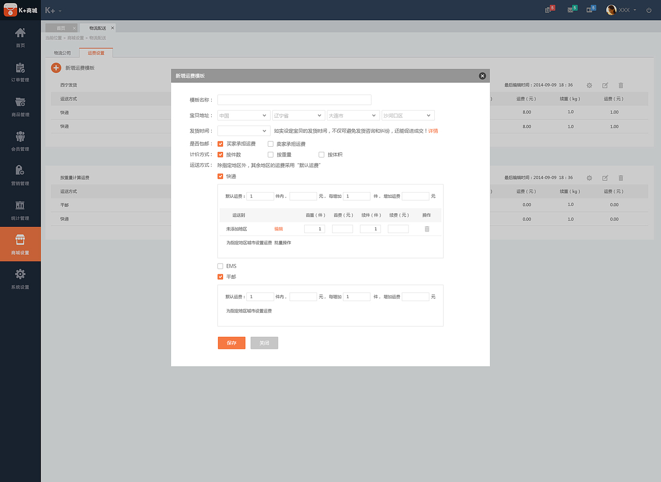Edit the 按重量计算运费 template
This screenshot has height=482, width=661.
605,178
